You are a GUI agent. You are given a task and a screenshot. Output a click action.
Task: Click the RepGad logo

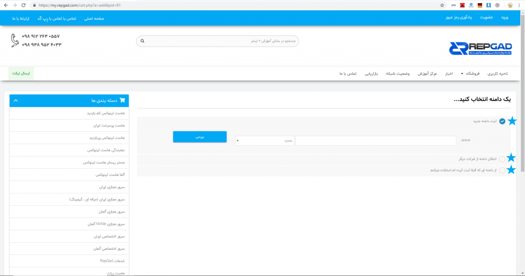tap(480, 49)
